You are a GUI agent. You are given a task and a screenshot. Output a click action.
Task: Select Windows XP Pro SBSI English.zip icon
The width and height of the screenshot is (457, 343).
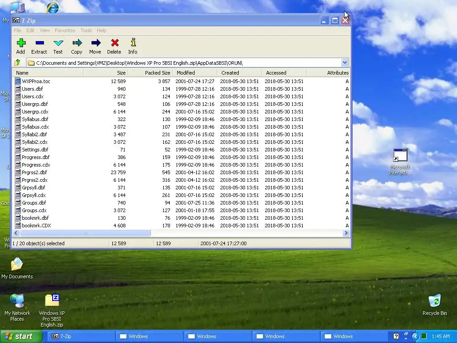52,311
